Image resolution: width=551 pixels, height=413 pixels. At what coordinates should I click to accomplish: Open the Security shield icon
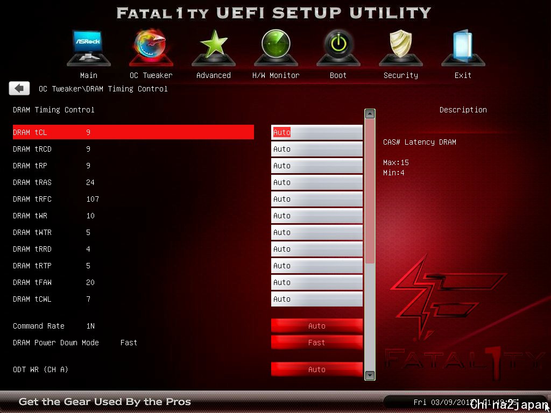pyautogui.click(x=400, y=48)
